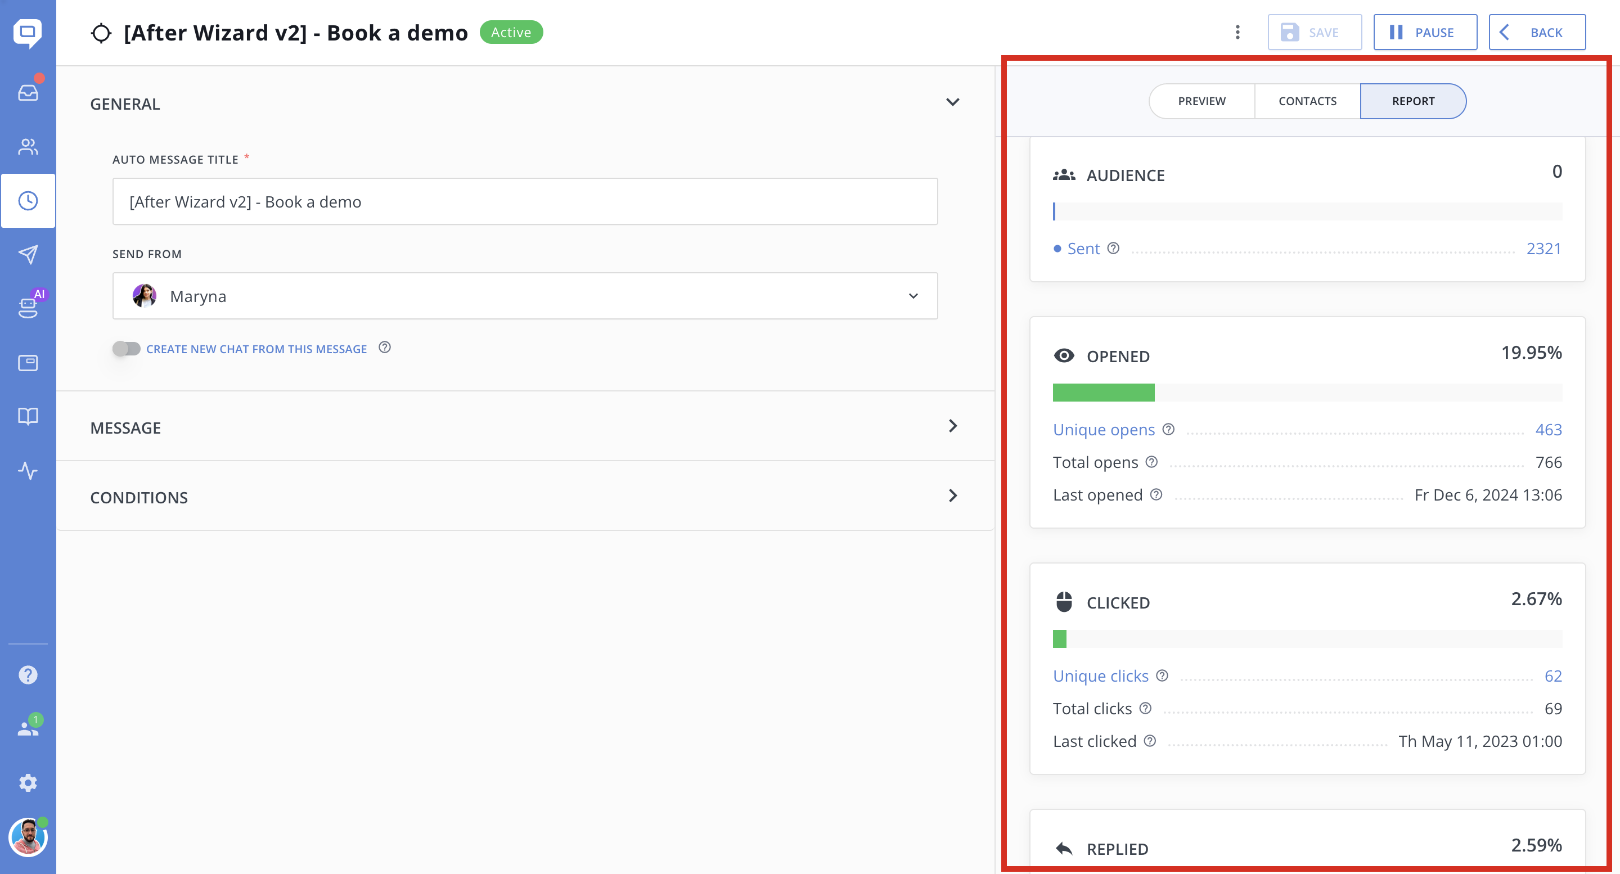Open the user profile avatar
1620x874 pixels.
point(28,837)
